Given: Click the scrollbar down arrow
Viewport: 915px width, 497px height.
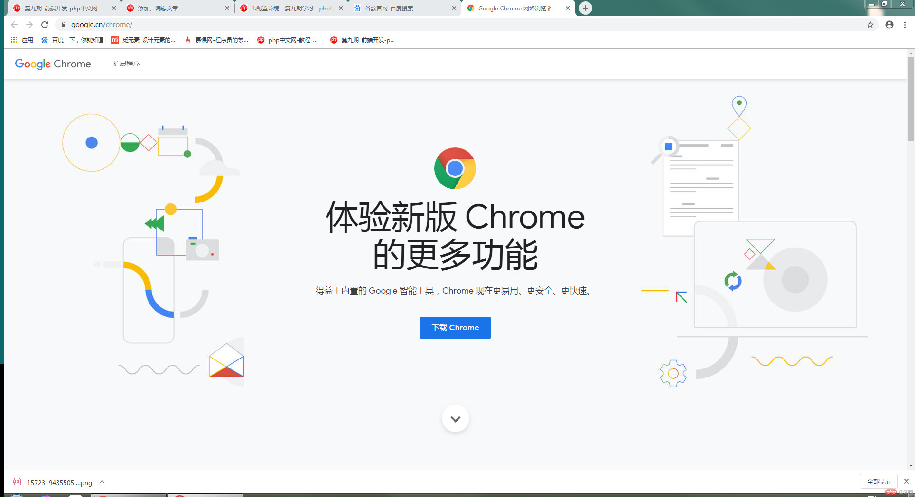Looking at the screenshot, I should [x=911, y=466].
